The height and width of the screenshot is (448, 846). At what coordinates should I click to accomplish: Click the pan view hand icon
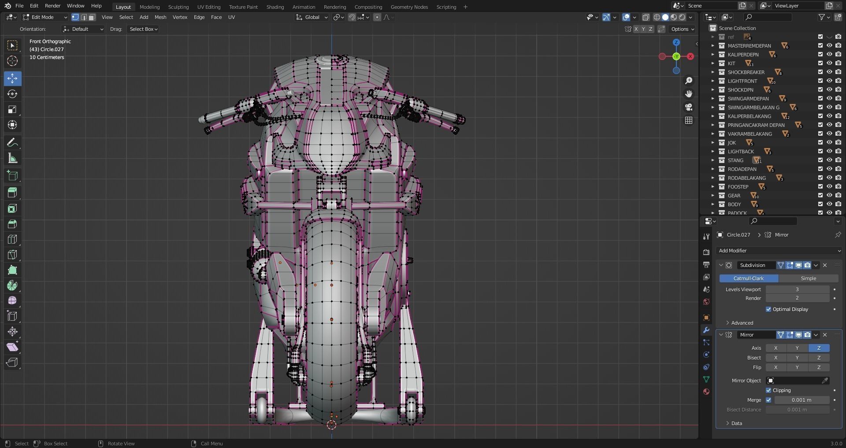689,94
